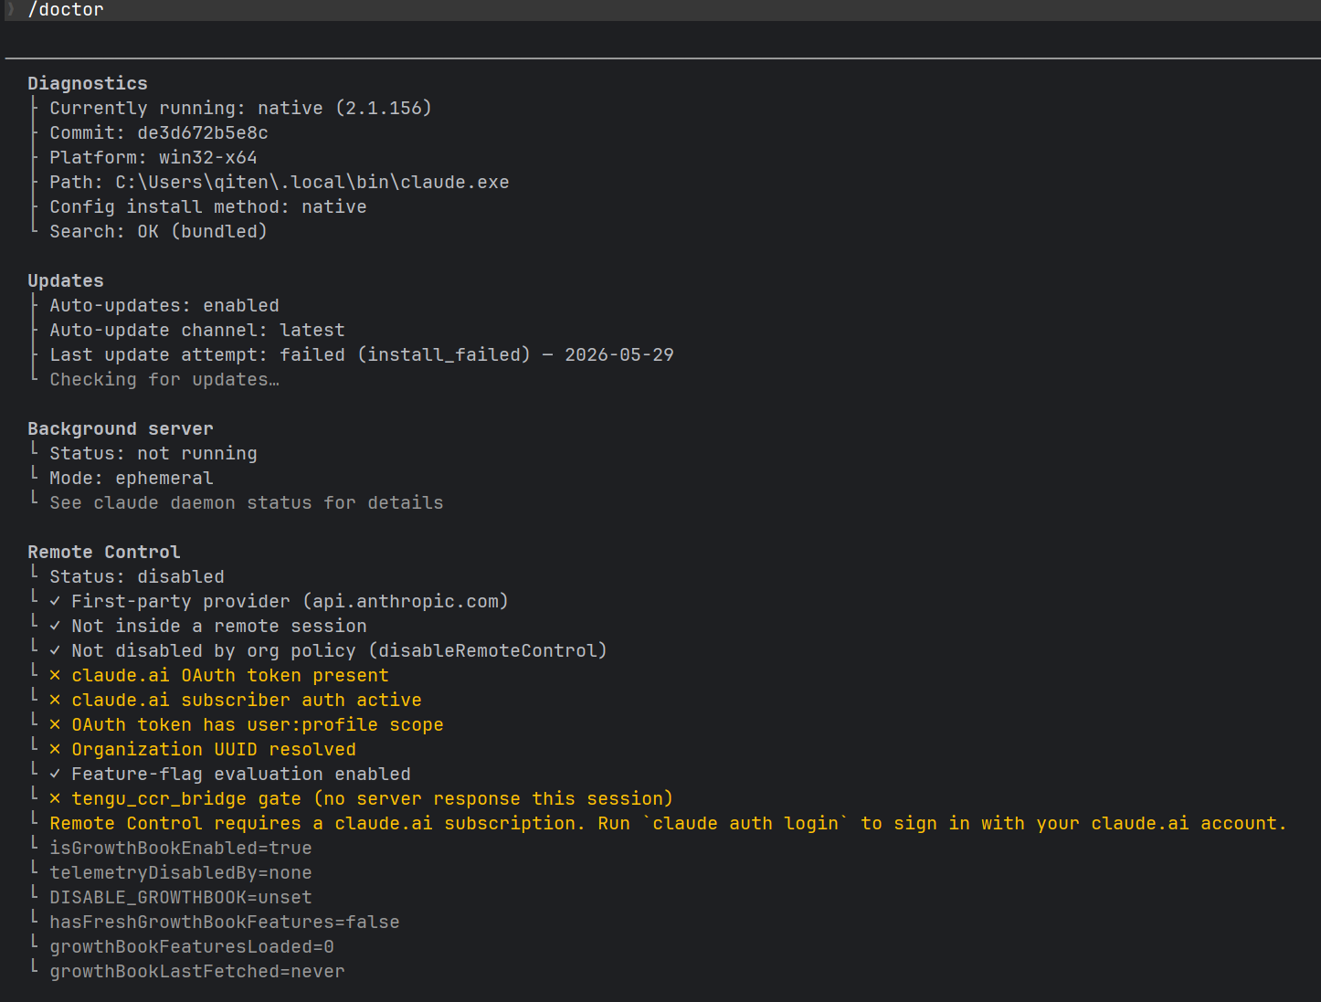1321x1002 pixels.
Task: Click 'Config install method: native' line
Action: 208,207
